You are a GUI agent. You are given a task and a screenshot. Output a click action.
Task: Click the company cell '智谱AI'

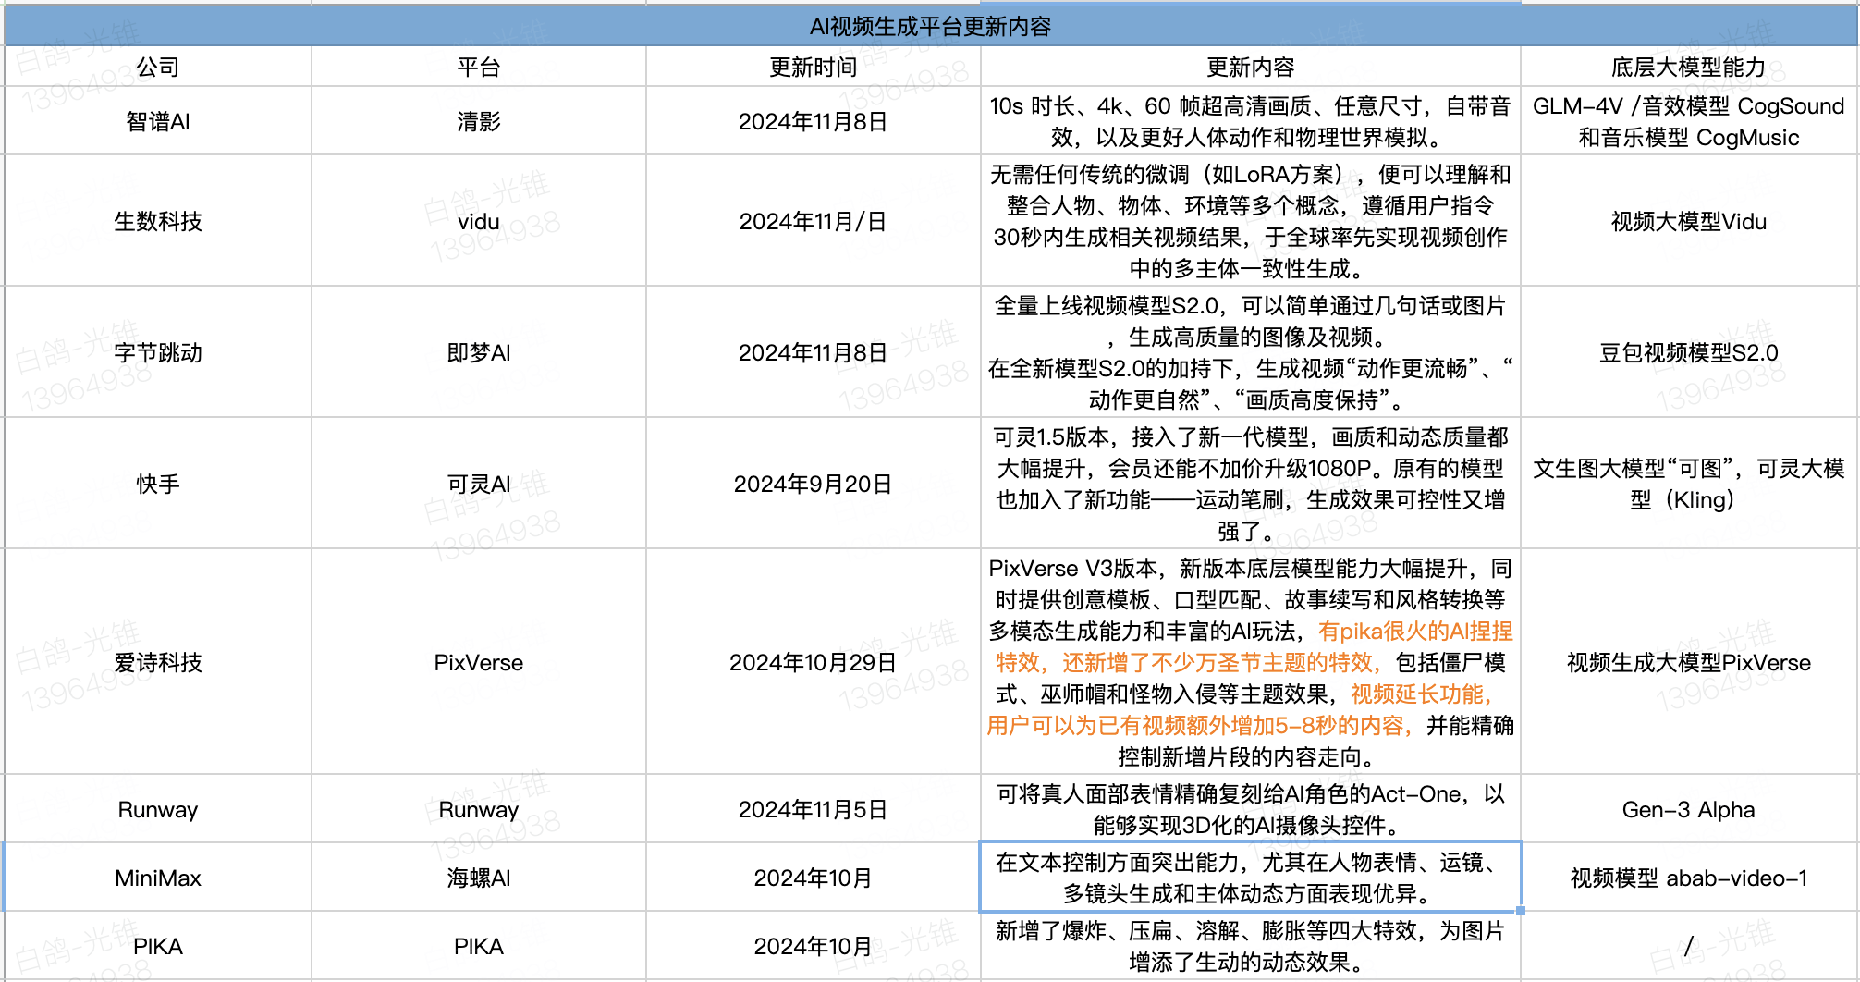pyautogui.click(x=158, y=121)
